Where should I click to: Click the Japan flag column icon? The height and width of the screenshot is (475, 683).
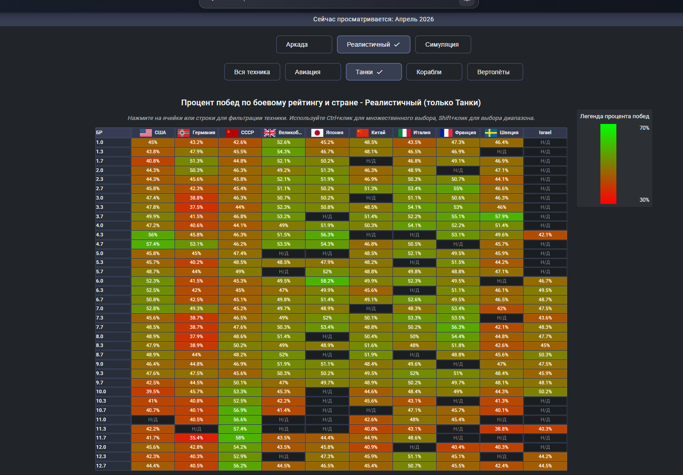(317, 132)
